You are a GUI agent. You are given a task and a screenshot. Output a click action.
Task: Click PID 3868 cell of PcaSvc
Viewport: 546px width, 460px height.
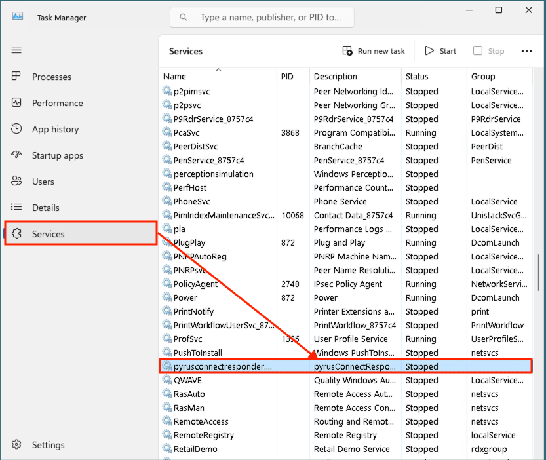[290, 132]
